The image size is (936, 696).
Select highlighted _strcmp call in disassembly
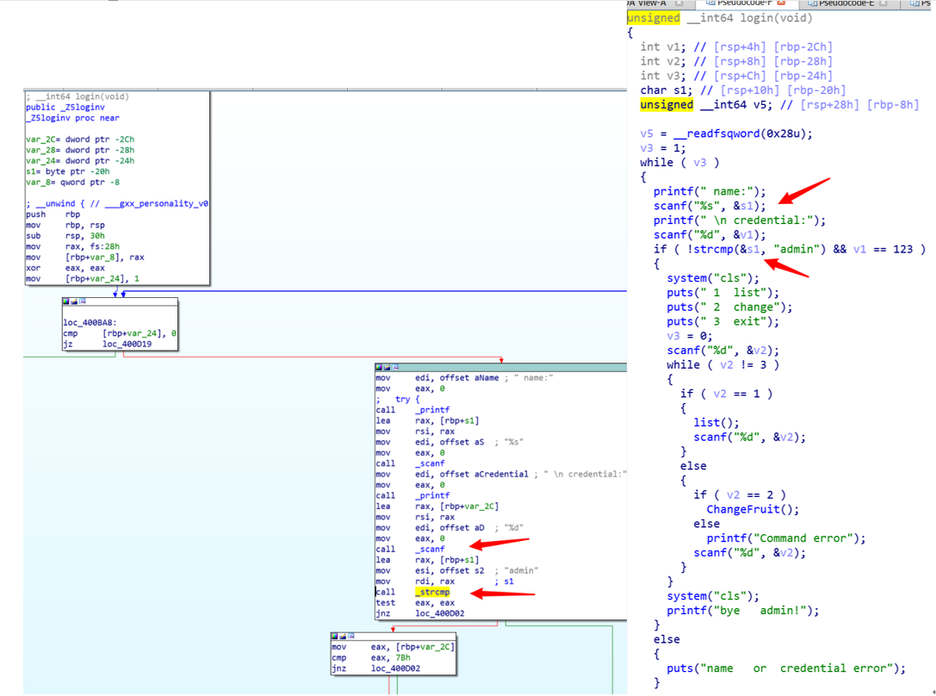coord(431,592)
